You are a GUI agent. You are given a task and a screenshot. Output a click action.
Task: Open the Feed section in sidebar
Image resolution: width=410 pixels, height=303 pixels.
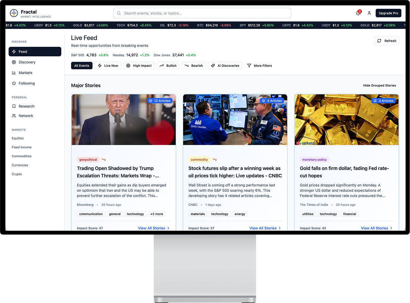click(35, 52)
